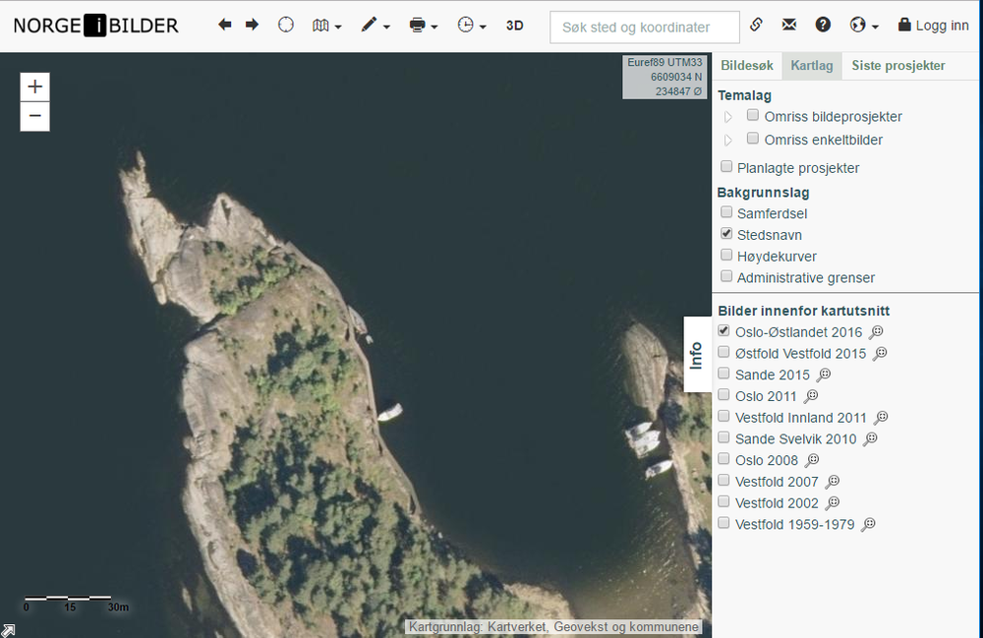Zoom in with the plus button
The width and height of the screenshot is (983, 638).
tap(35, 87)
